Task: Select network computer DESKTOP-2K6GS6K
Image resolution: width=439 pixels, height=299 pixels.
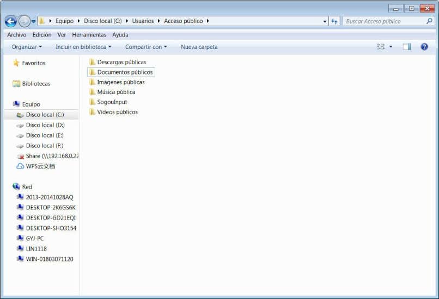Action: tap(46, 207)
